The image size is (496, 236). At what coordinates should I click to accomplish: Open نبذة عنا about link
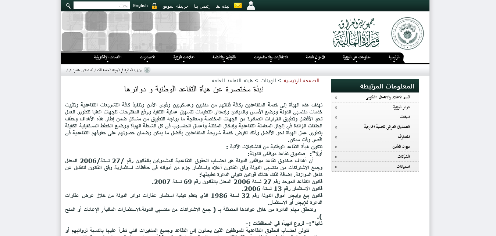click(x=222, y=6)
